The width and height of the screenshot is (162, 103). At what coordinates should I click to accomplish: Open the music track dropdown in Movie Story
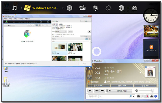[61, 31]
